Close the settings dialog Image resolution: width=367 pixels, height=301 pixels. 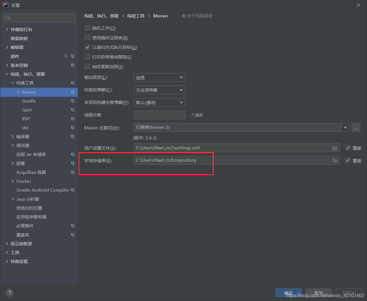tap(358, 5)
